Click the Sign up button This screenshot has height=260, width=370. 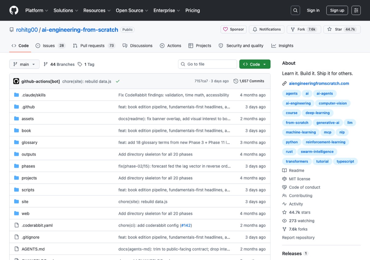[x=337, y=10]
